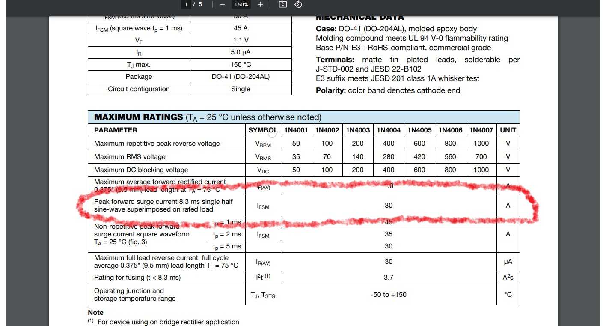The width and height of the screenshot is (606, 326).
Task: Click the VRRM symbol cell
Action: coord(263,144)
